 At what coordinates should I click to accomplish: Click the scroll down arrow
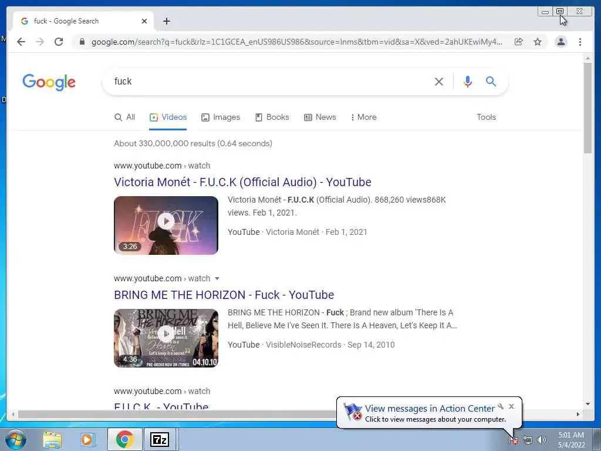pyautogui.click(x=588, y=404)
